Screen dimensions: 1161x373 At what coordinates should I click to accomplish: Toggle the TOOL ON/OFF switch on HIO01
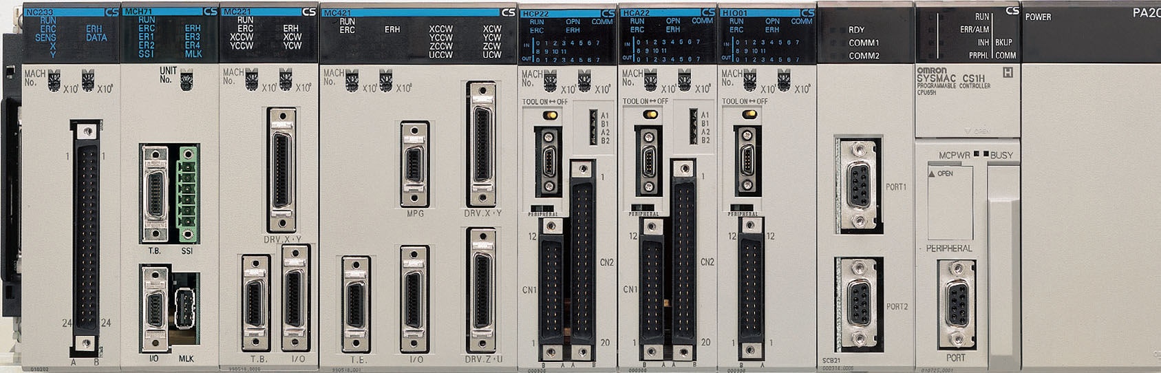pos(747,114)
